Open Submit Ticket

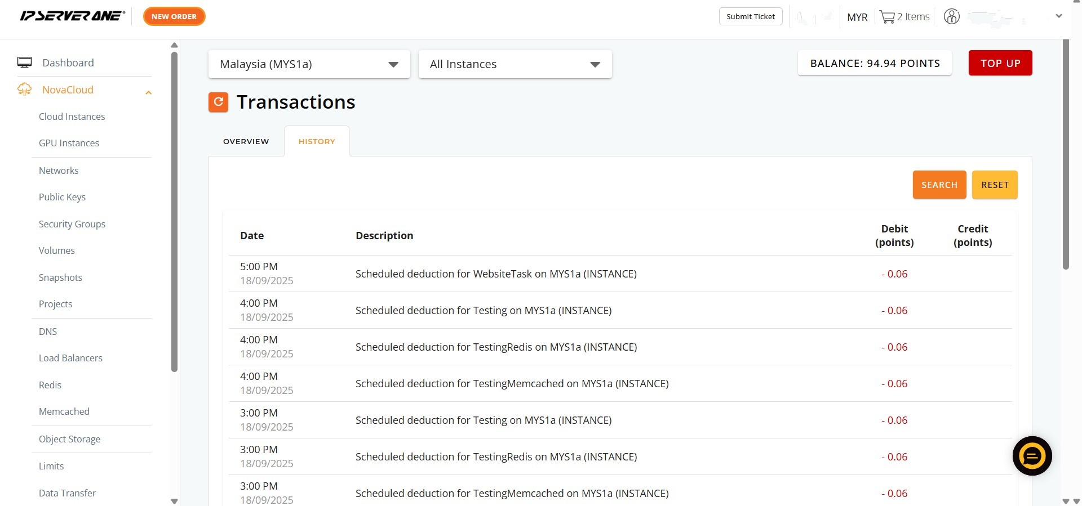(750, 16)
